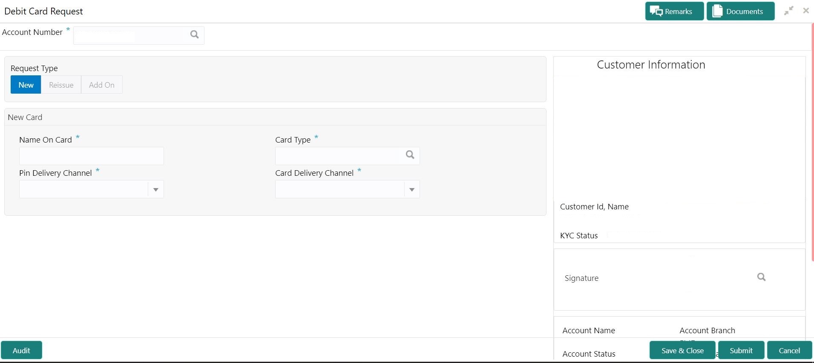The image size is (814, 363).
Task: Click the Account Number search icon
Action: click(x=194, y=35)
